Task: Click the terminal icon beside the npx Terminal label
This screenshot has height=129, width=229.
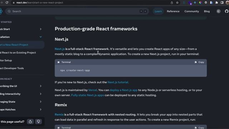Action: pyautogui.click(x=58, y=62)
